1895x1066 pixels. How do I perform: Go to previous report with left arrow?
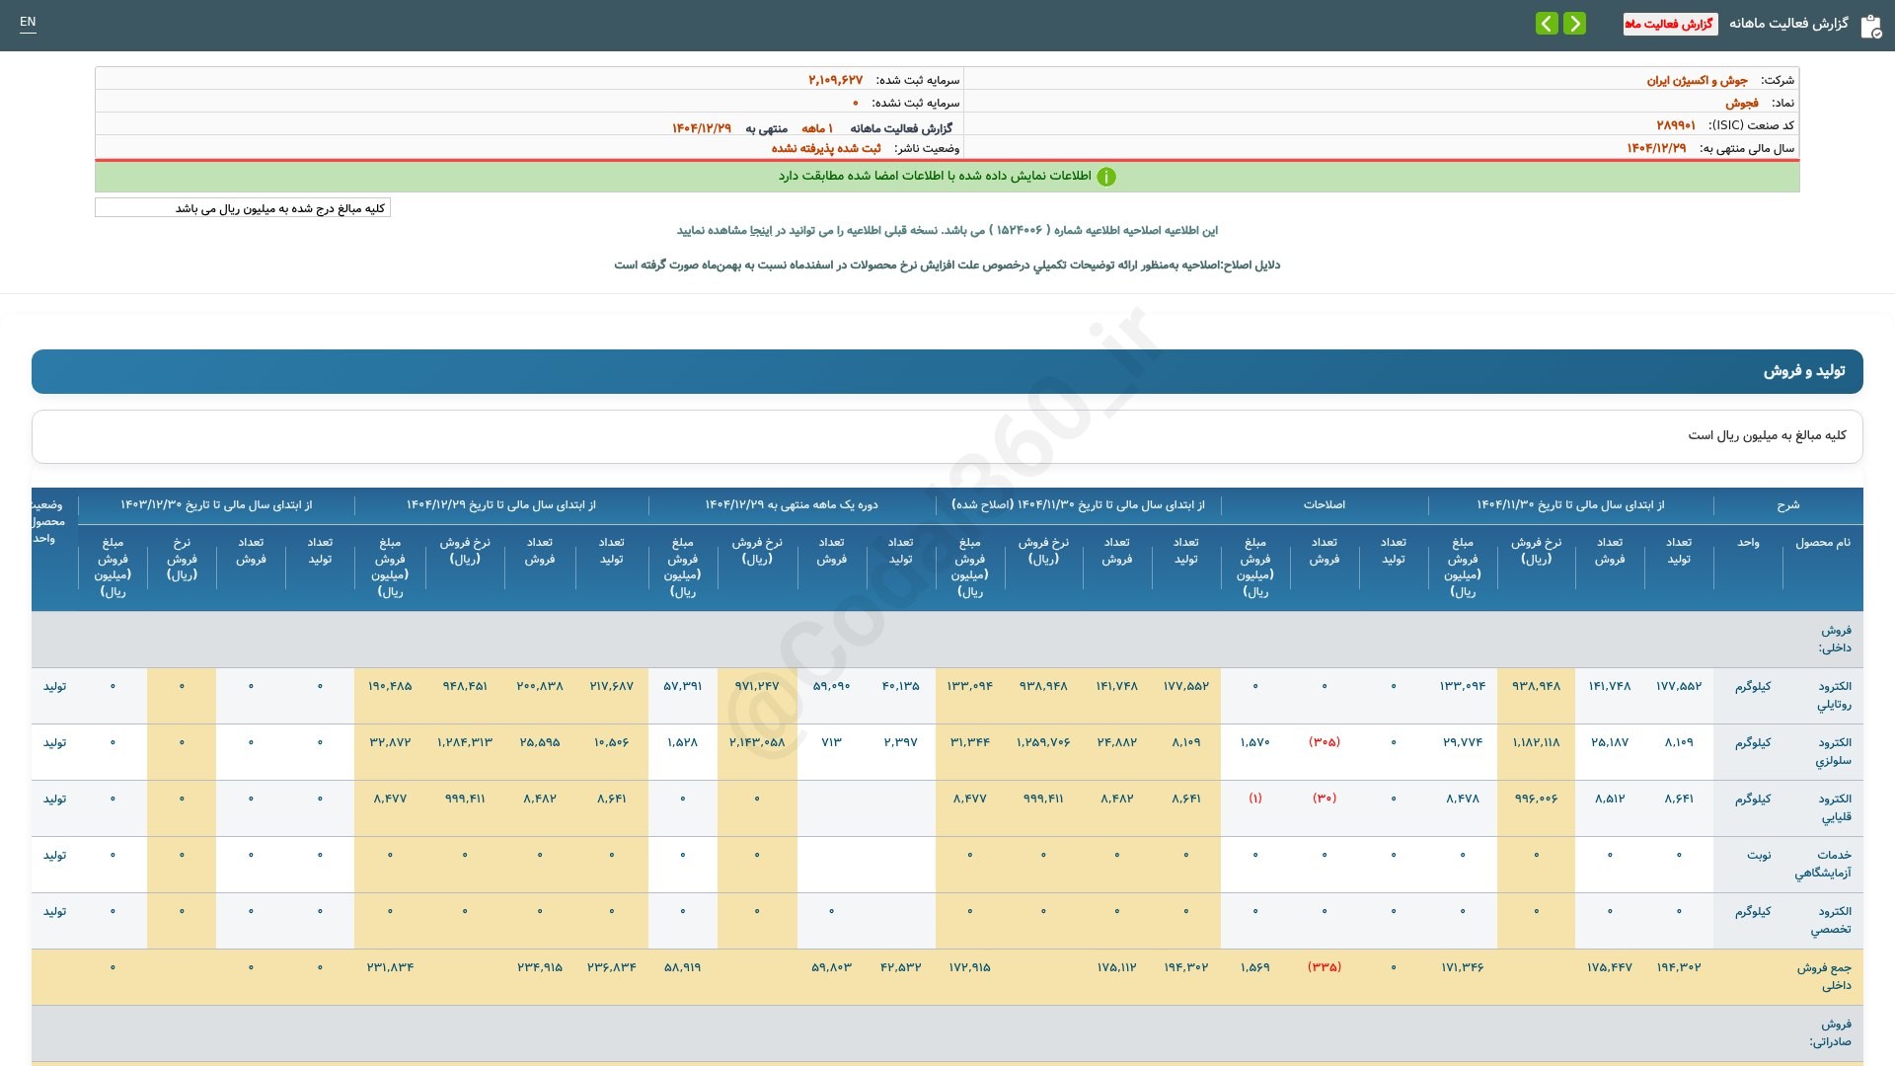pos(1547,23)
